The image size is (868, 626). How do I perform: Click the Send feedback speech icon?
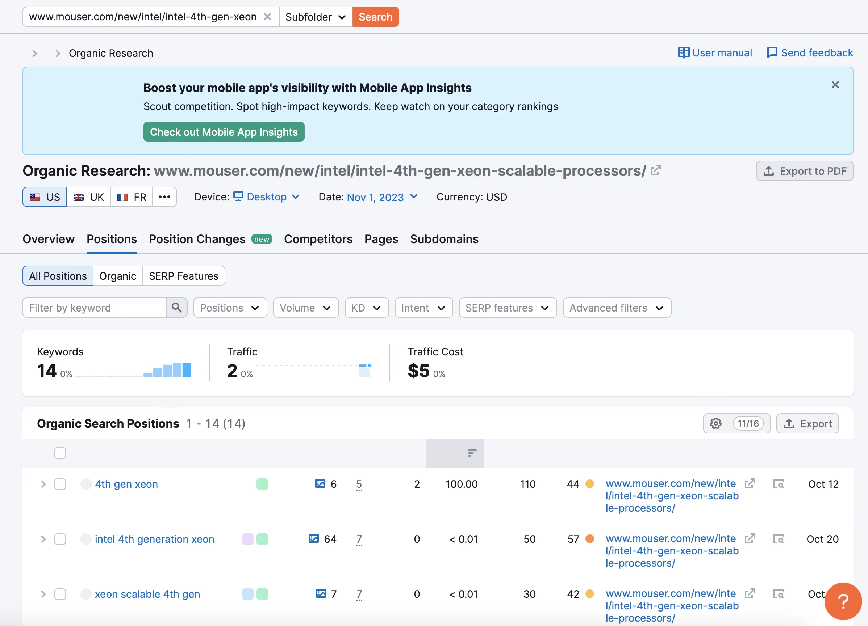pos(772,53)
